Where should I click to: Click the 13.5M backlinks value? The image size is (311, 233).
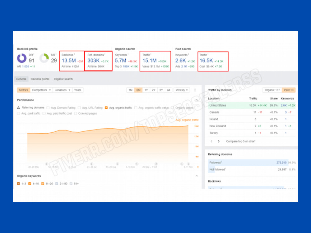(x=69, y=61)
